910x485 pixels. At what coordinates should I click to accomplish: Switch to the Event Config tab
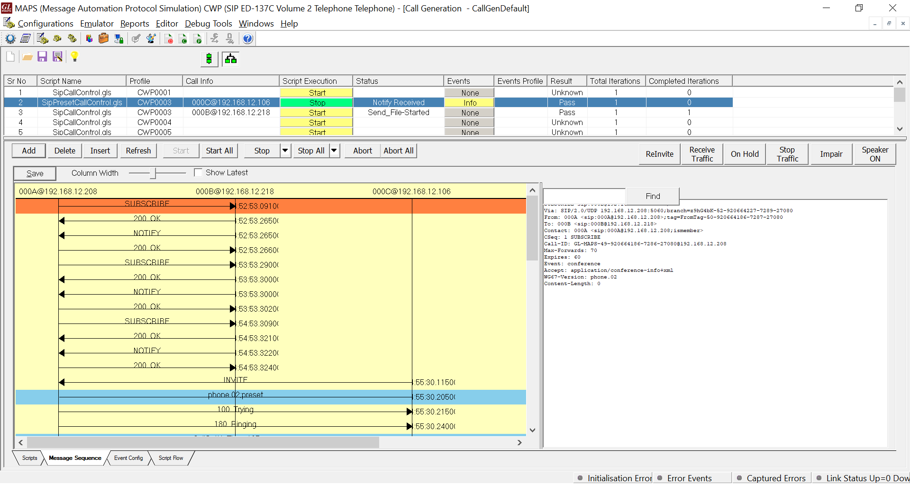coord(128,458)
